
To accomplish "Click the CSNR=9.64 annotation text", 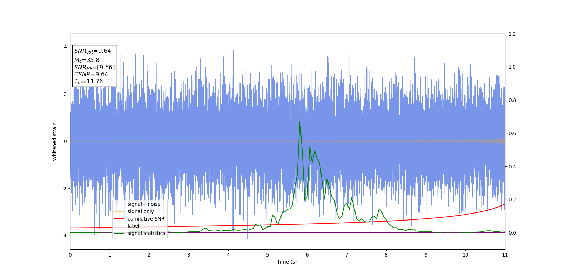I will [91, 74].
